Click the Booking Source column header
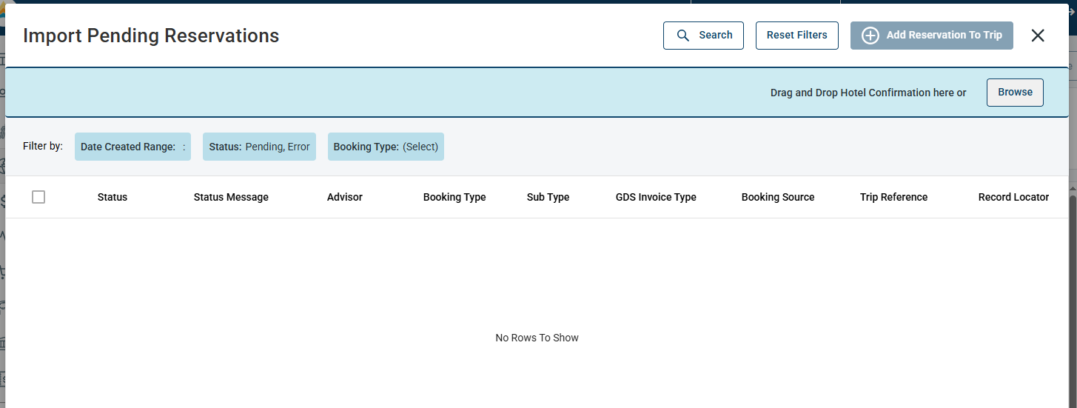Viewport: 1077px width, 408px height. tap(778, 197)
